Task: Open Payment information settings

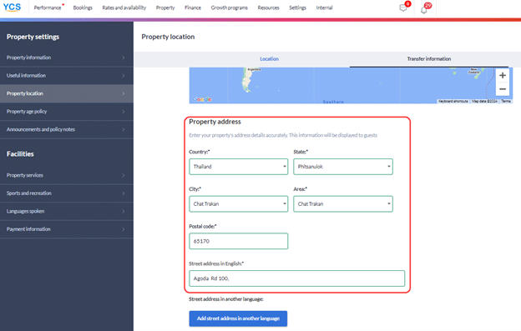Action: (67, 228)
